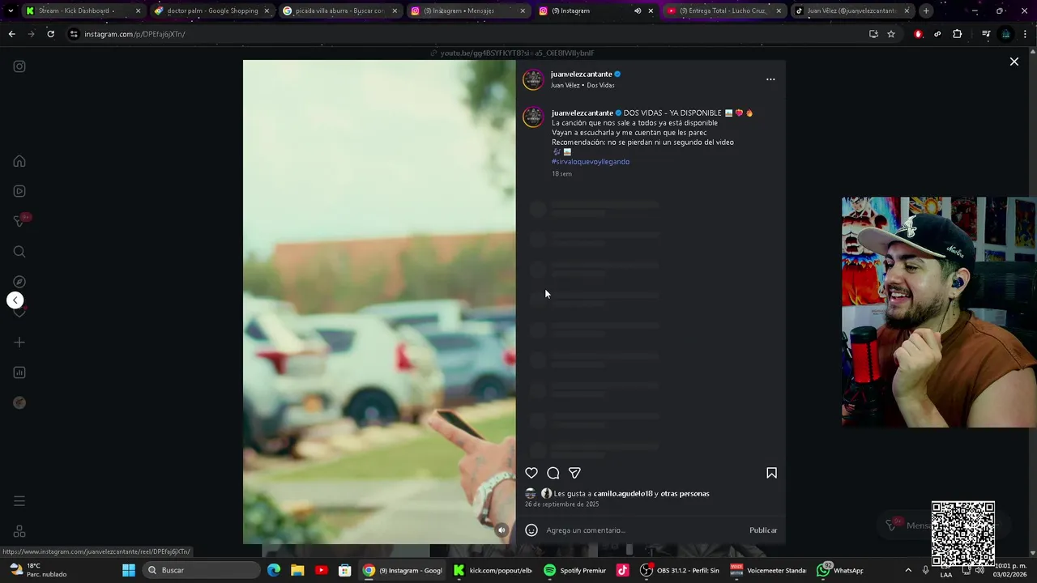Share the post with paper plane icon
The image size is (1037, 583).
pyautogui.click(x=574, y=473)
